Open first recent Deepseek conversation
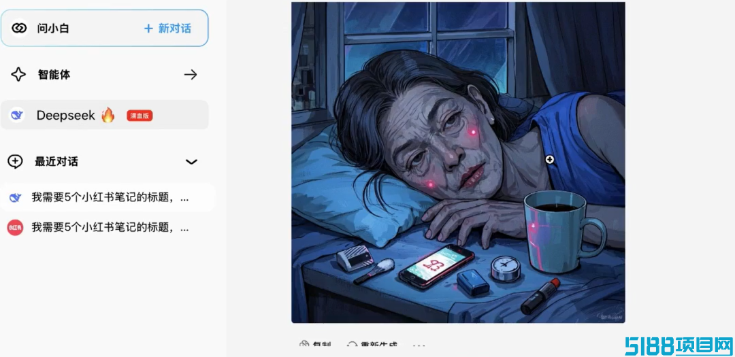The height and width of the screenshot is (357, 735). click(x=108, y=198)
